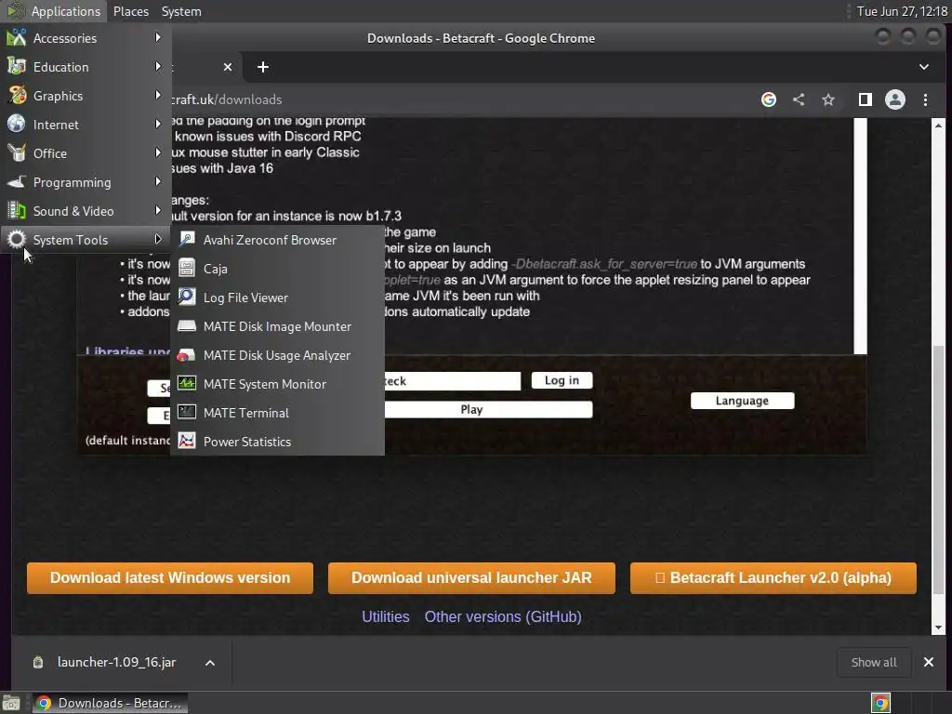Viewport: 952px width, 714px height.
Task: Open Chrome three-dot menu
Action: pyautogui.click(x=925, y=99)
